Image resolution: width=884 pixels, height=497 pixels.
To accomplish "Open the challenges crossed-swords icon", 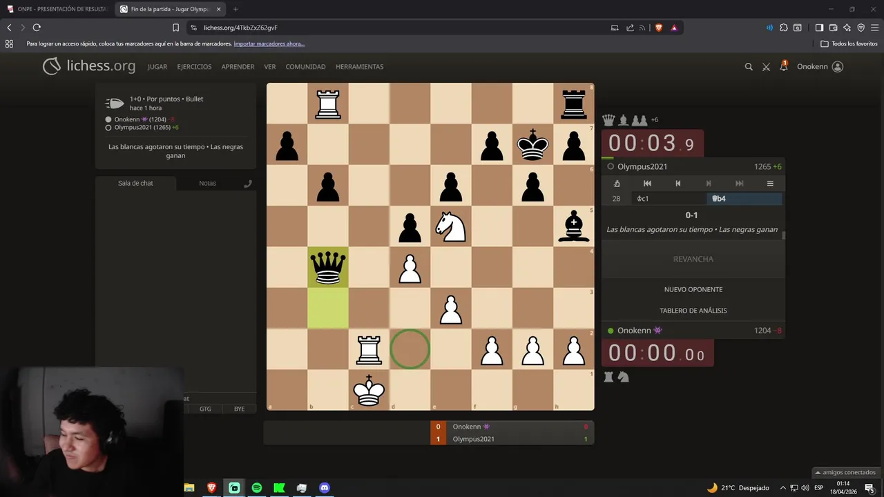I will click(766, 67).
